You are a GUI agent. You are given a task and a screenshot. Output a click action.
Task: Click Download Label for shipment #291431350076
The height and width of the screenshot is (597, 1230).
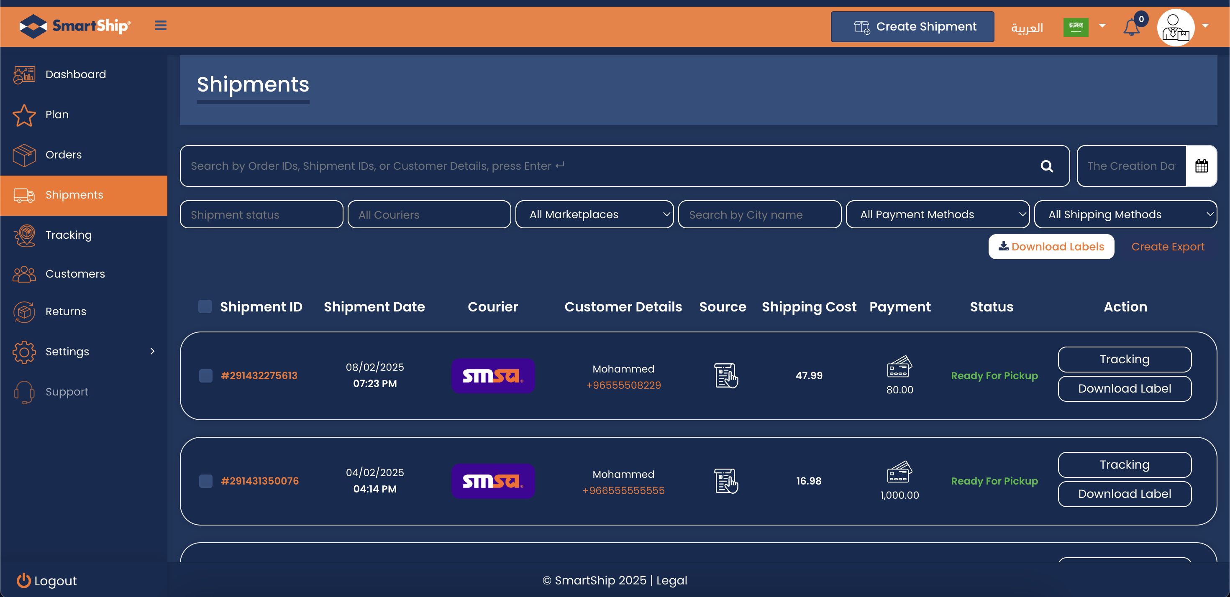tap(1124, 494)
